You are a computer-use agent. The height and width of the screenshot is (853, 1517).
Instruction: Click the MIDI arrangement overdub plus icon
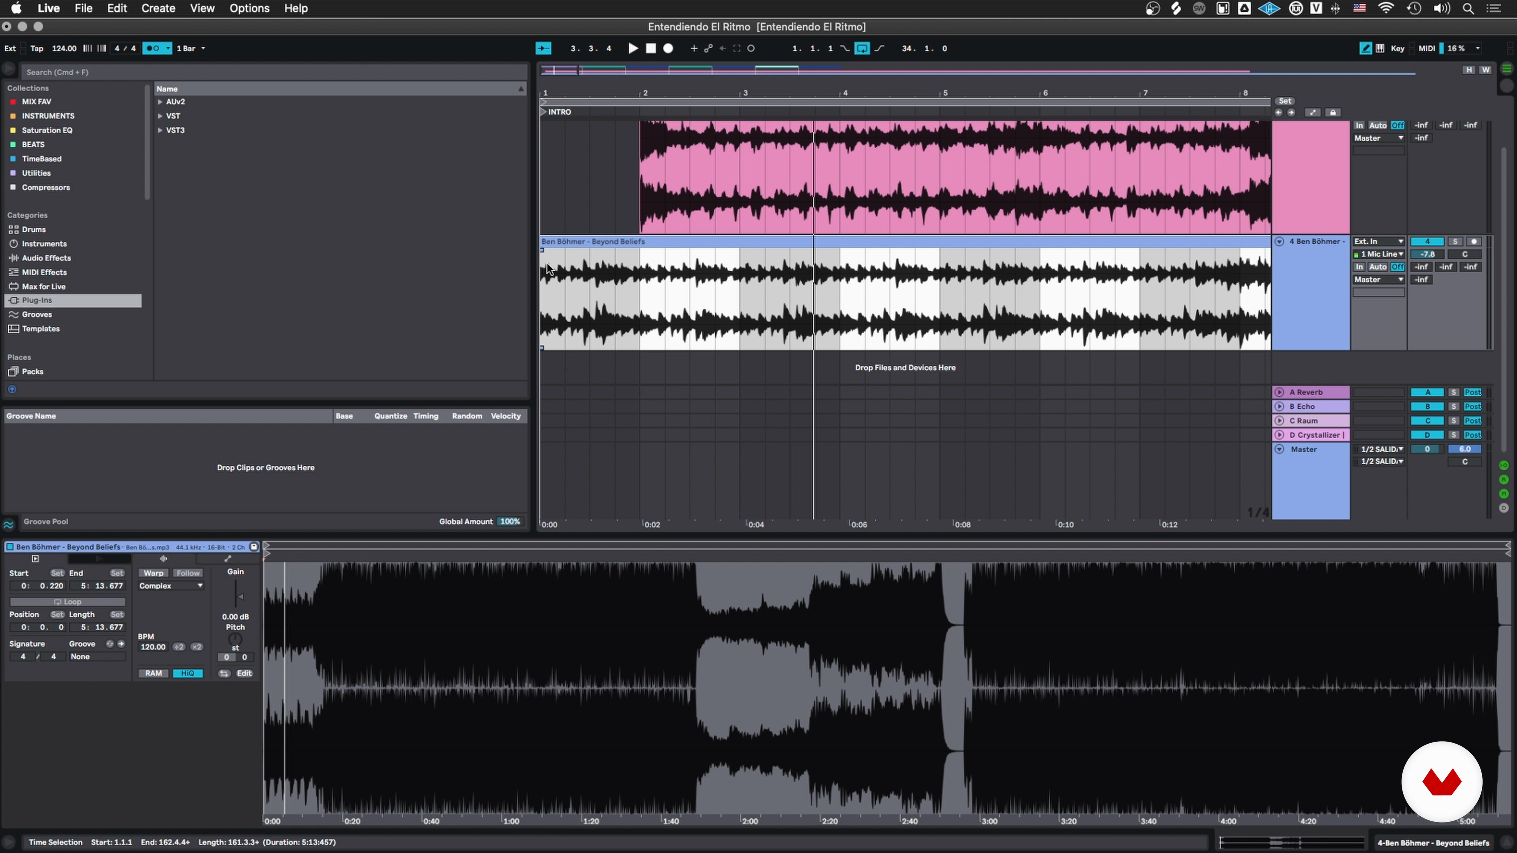(x=694, y=48)
